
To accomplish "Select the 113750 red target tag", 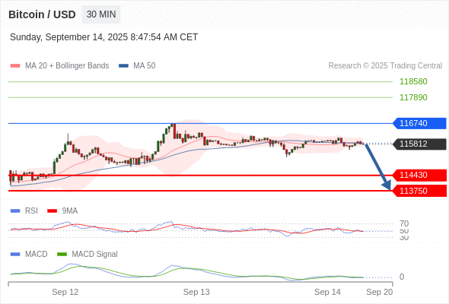I will click(419, 191).
